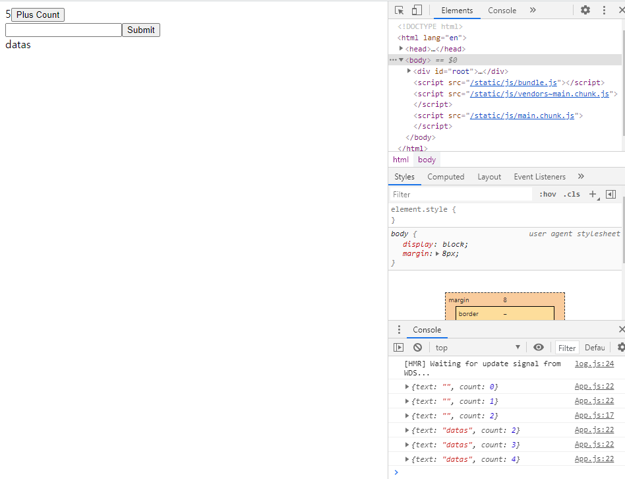Switch to the Elements tab
This screenshot has height=479, width=625.
pos(457,11)
